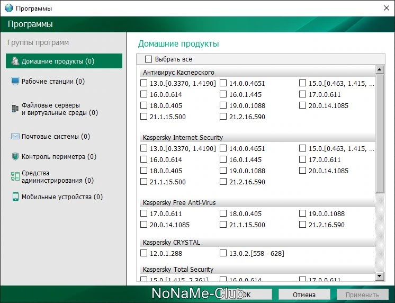Click the Файловые серверы server icon

15,109
